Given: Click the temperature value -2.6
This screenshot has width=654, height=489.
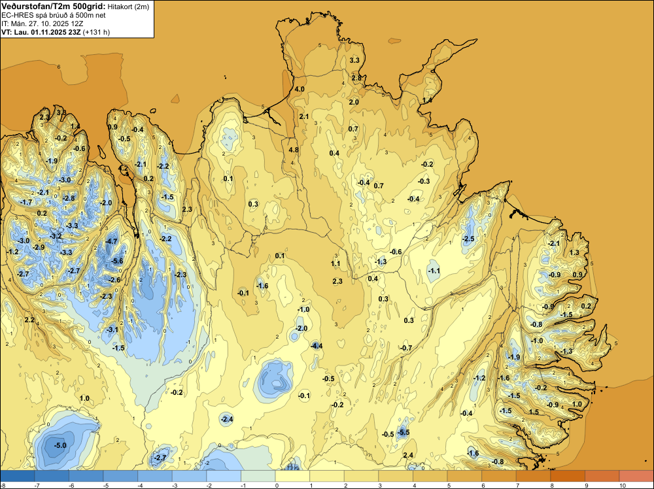Looking at the screenshot, I should point(114,280).
